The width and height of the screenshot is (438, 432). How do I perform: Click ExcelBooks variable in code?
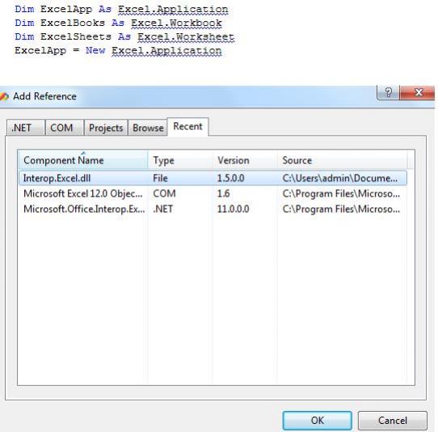(x=73, y=23)
